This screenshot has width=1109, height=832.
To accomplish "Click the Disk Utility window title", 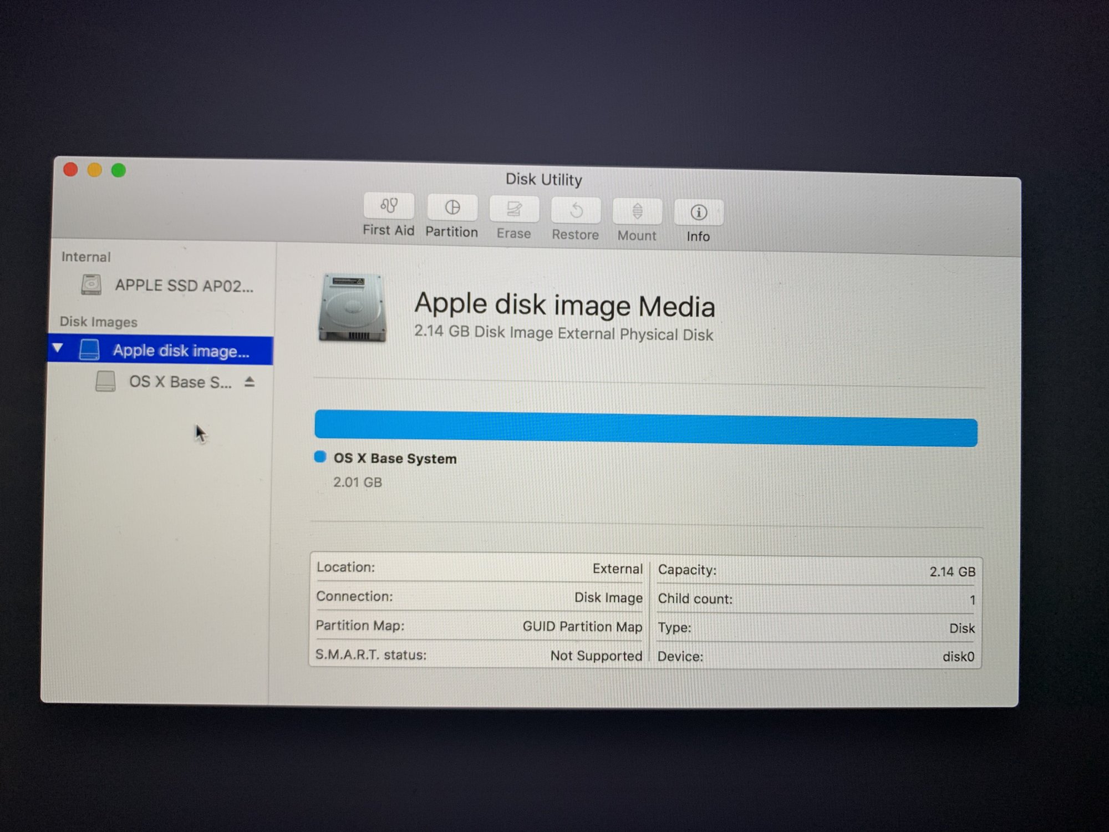I will tap(543, 180).
